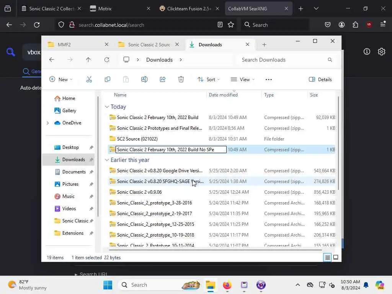
Task: Switch to the MMF2 Explorer tab
Action: (78, 44)
